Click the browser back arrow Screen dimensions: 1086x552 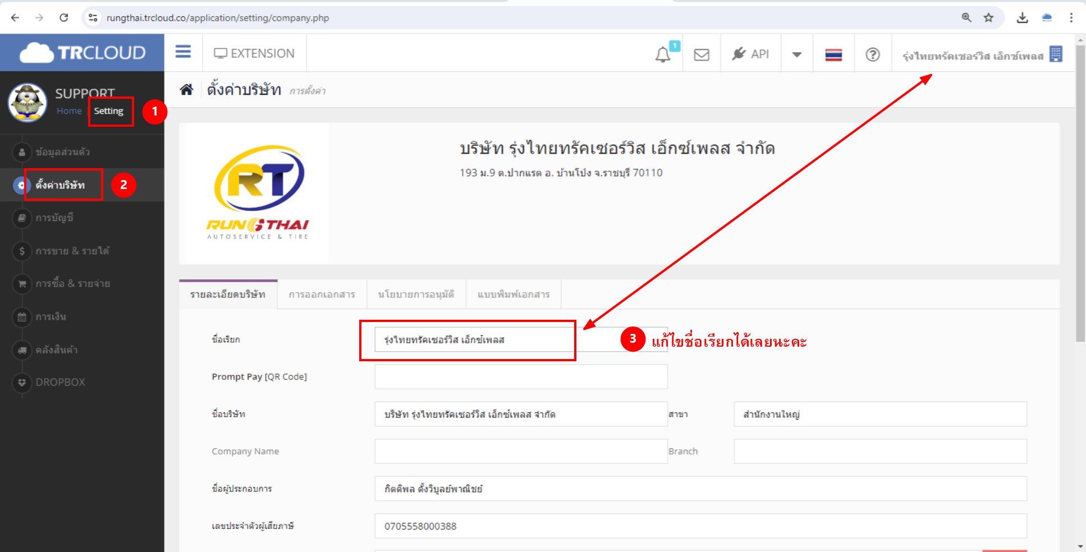click(x=15, y=17)
